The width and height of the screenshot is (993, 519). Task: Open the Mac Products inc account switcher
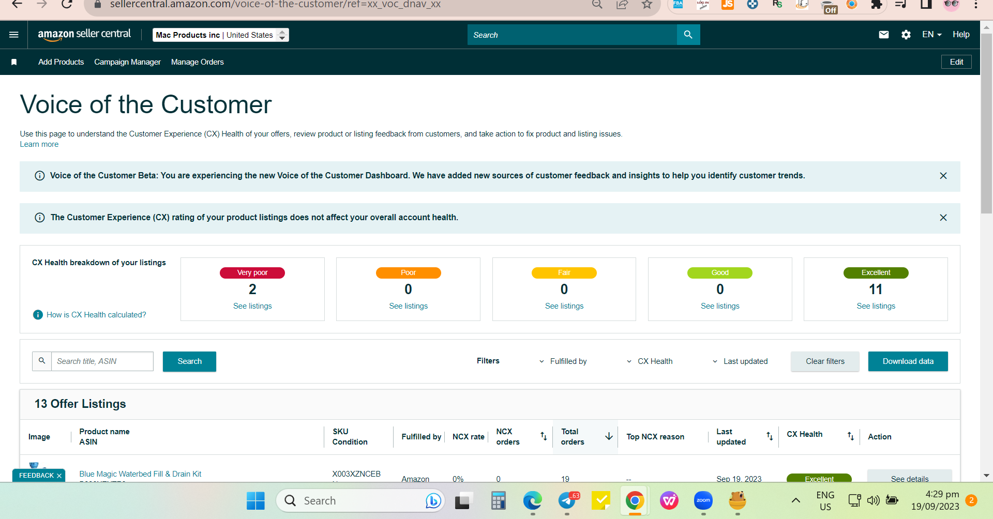221,35
